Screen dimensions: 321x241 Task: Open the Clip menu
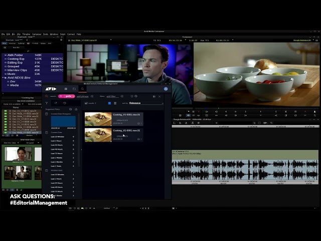(x=19, y=34)
